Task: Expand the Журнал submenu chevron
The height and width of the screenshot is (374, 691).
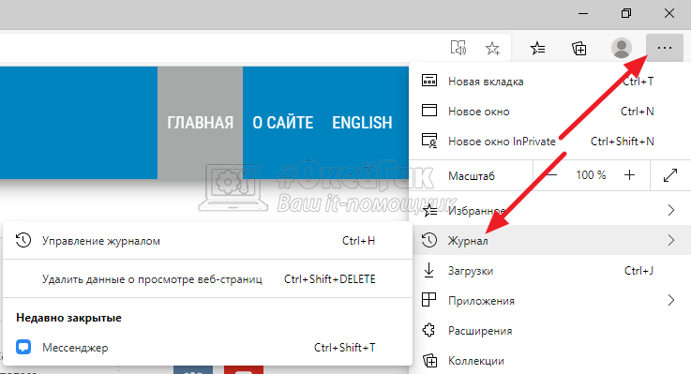Action: tap(670, 240)
